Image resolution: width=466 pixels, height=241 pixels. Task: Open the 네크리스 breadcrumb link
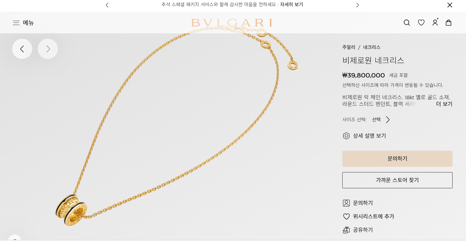pyautogui.click(x=372, y=47)
